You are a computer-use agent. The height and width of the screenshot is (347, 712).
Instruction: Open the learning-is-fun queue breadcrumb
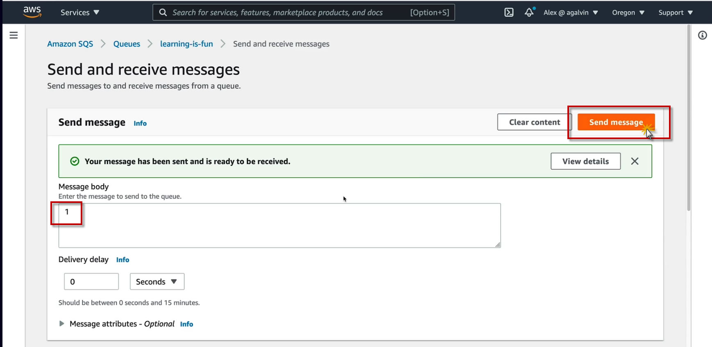point(186,44)
